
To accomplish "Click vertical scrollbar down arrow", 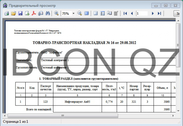I will (x=178, y=111).
